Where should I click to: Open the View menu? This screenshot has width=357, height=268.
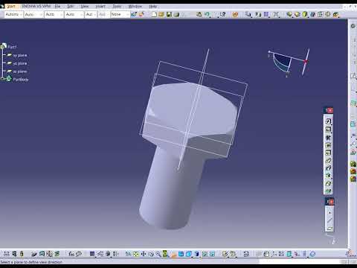point(85,6)
